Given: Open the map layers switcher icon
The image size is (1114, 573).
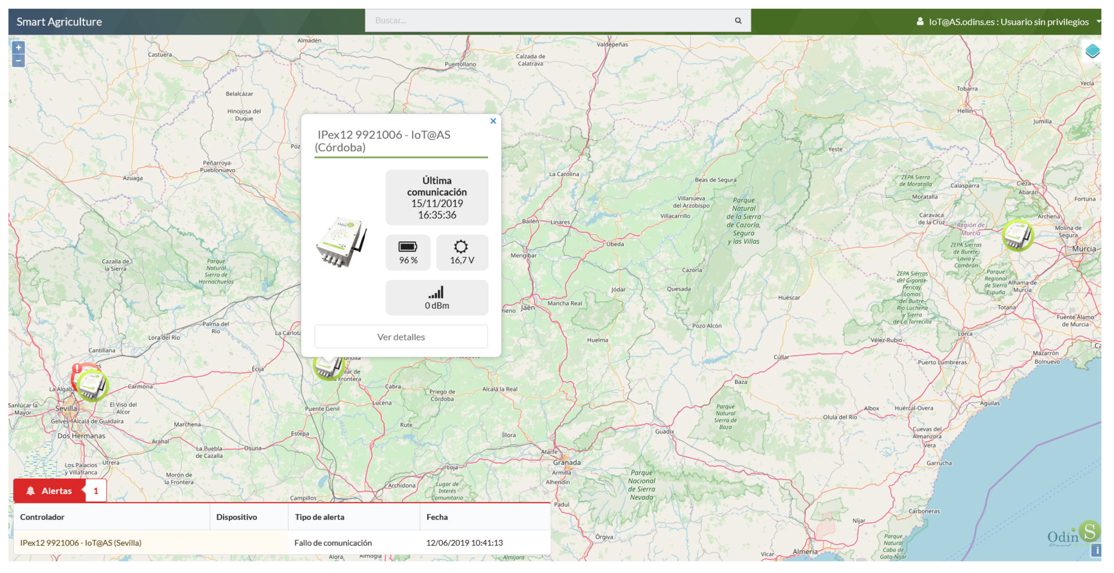Looking at the screenshot, I should pyautogui.click(x=1092, y=51).
